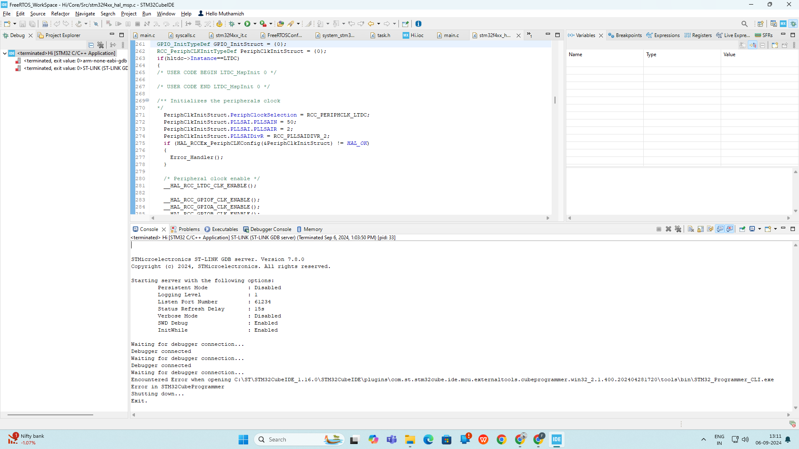Collapse the terminated STM32 application tree node
Viewport: 799px width, 449px height.
(4, 53)
